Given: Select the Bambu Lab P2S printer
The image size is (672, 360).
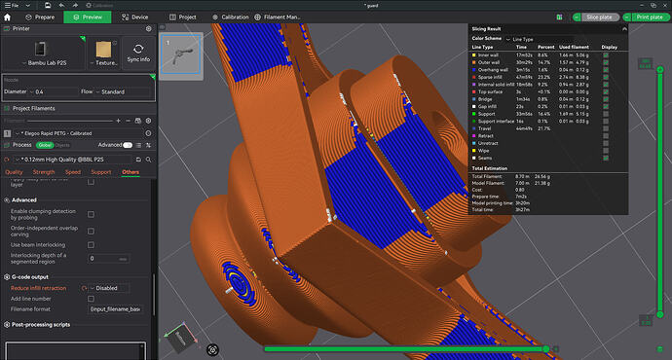Looking at the screenshot, I should click(x=44, y=54).
